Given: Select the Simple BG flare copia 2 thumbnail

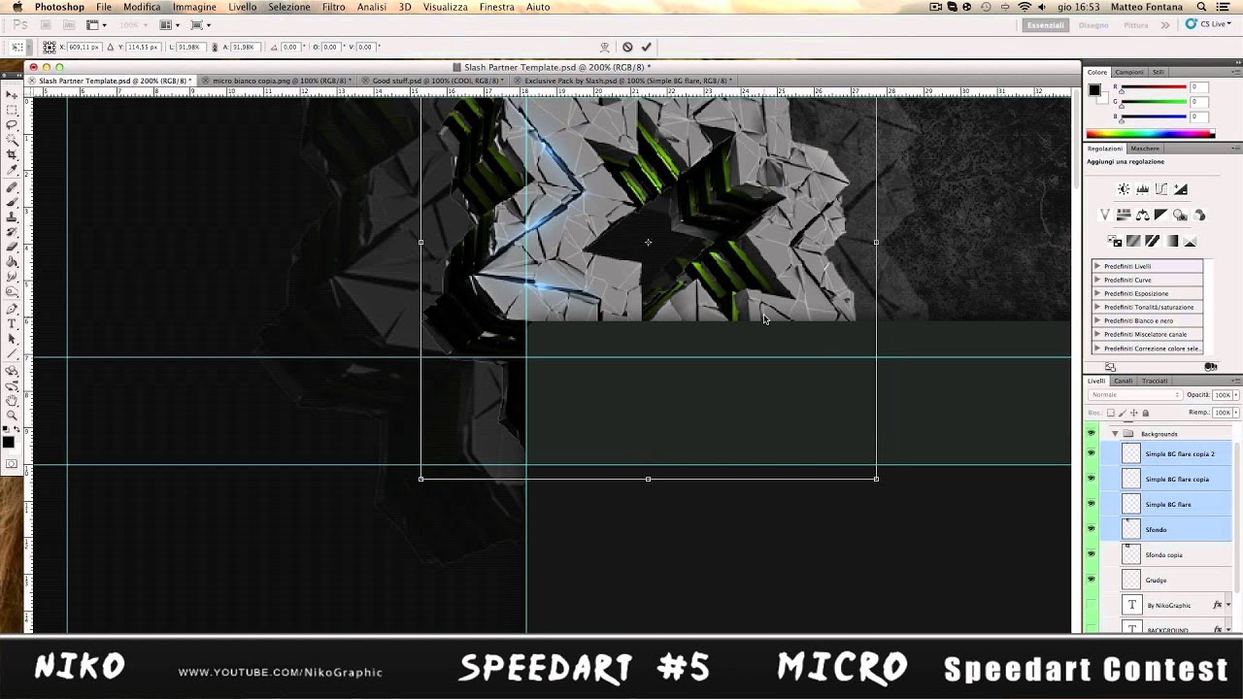Looking at the screenshot, I should click(1131, 453).
